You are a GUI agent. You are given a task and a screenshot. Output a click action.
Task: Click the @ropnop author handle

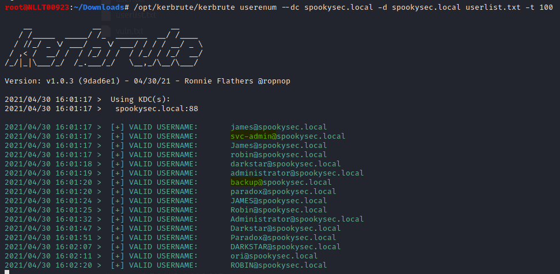(x=274, y=81)
